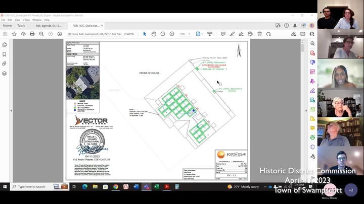Expand left navigation pane arrow
Image resolution: width=364 pixels, height=204 pixels.
click(11, 110)
